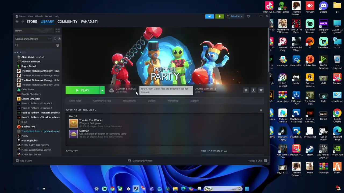Click the ready-to-play filter icon
The width and height of the screenshot is (344, 193).
(59, 39)
